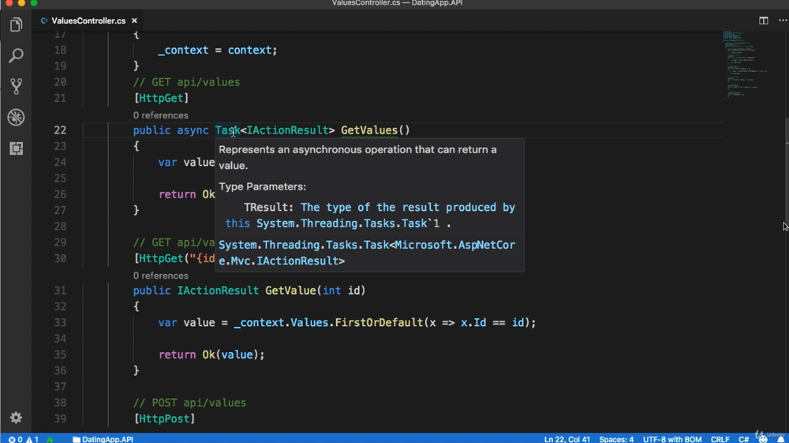This screenshot has height=443, width=789.
Task: Open the Search panel in the activity bar
Action: click(x=16, y=56)
